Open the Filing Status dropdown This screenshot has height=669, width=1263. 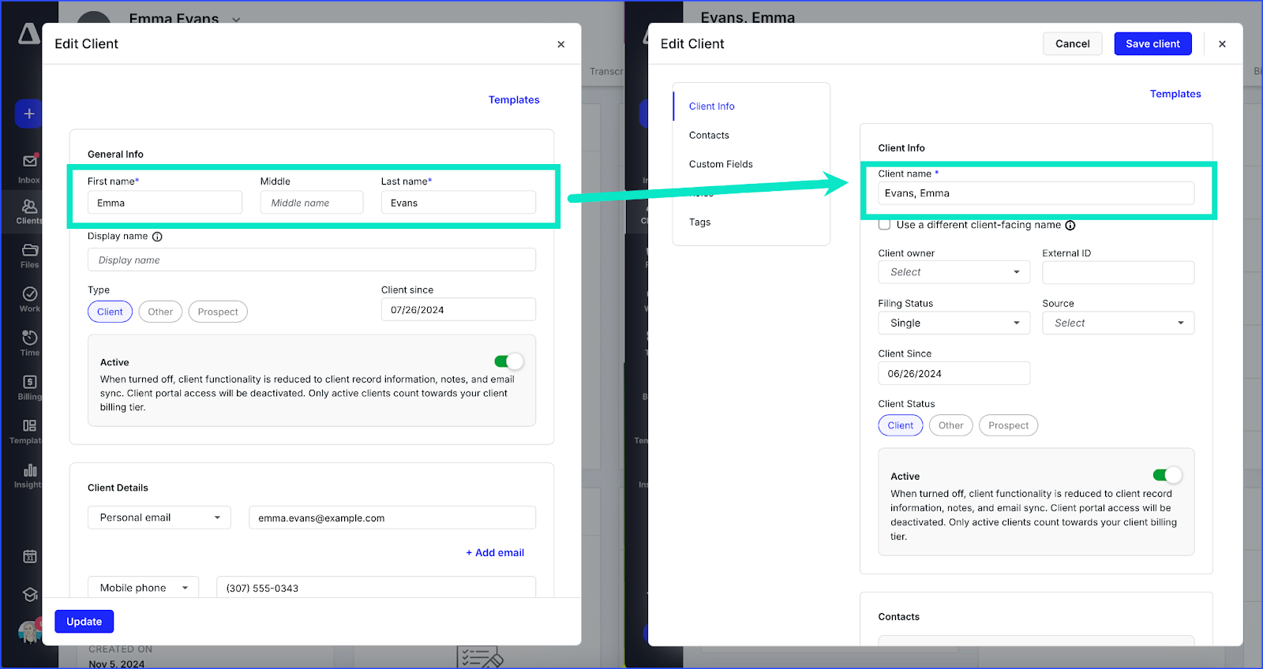(x=954, y=323)
